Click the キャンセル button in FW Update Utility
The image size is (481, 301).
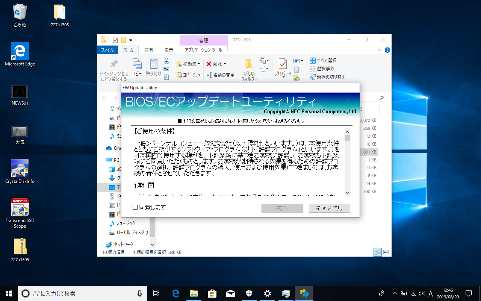click(x=329, y=208)
